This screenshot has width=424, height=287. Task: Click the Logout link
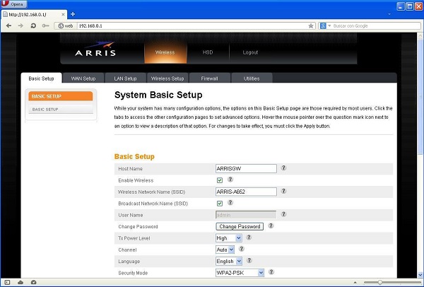(250, 52)
